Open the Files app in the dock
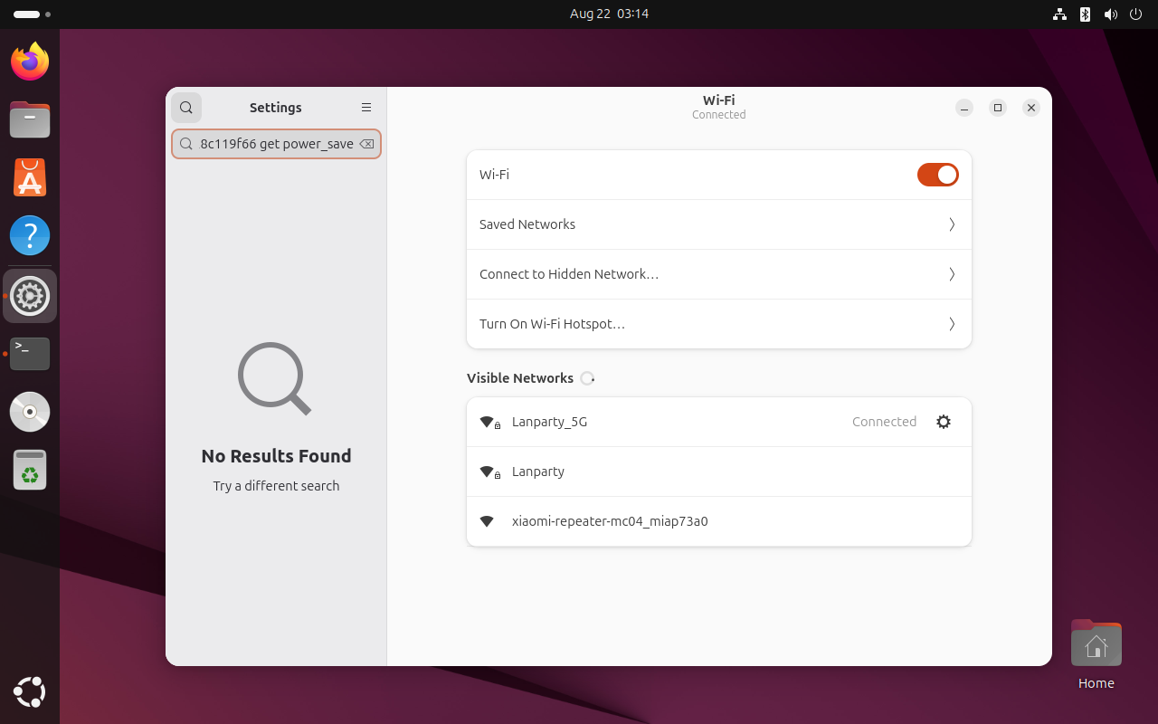Image resolution: width=1158 pixels, height=724 pixels. (x=30, y=119)
